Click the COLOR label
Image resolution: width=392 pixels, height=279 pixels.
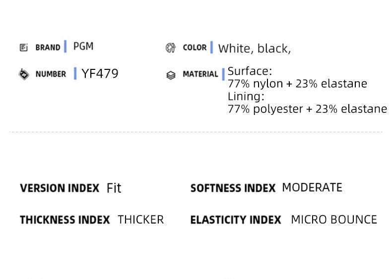tap(195, 48)
